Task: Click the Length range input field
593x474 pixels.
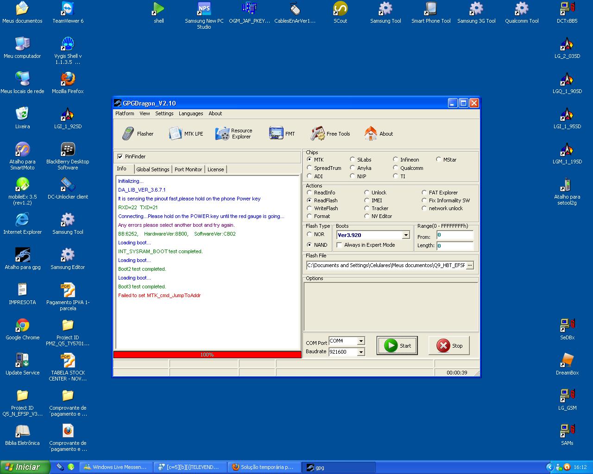Action: 455,246
